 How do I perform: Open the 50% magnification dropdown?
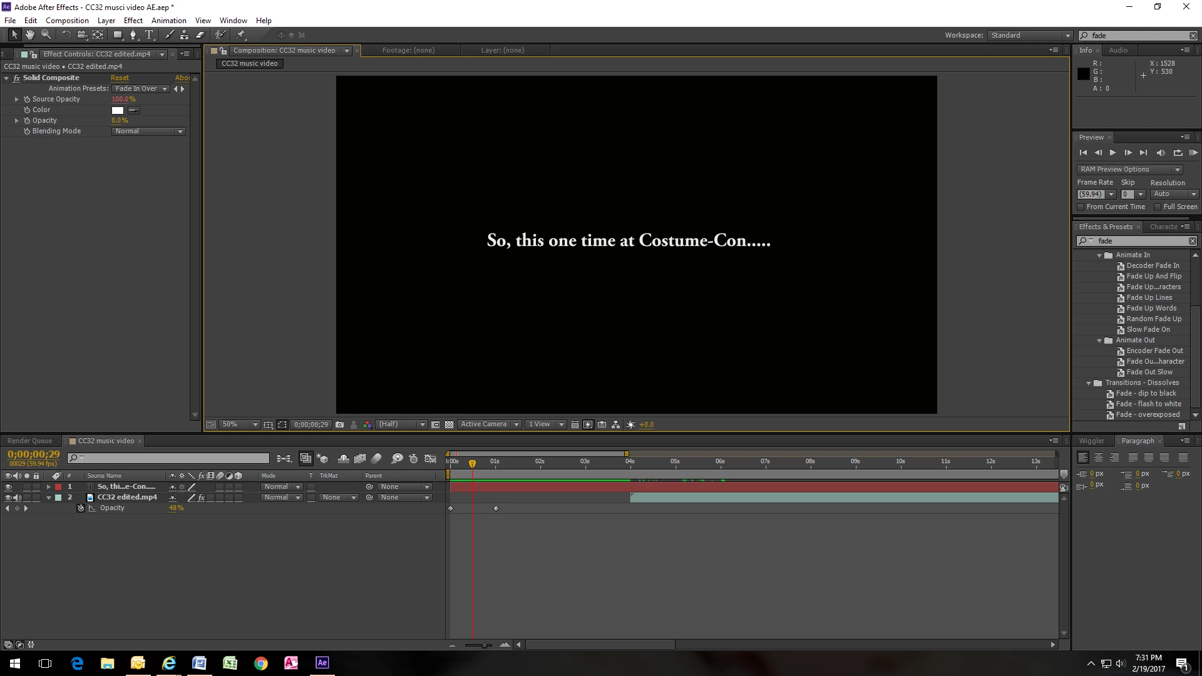[239, 424]
